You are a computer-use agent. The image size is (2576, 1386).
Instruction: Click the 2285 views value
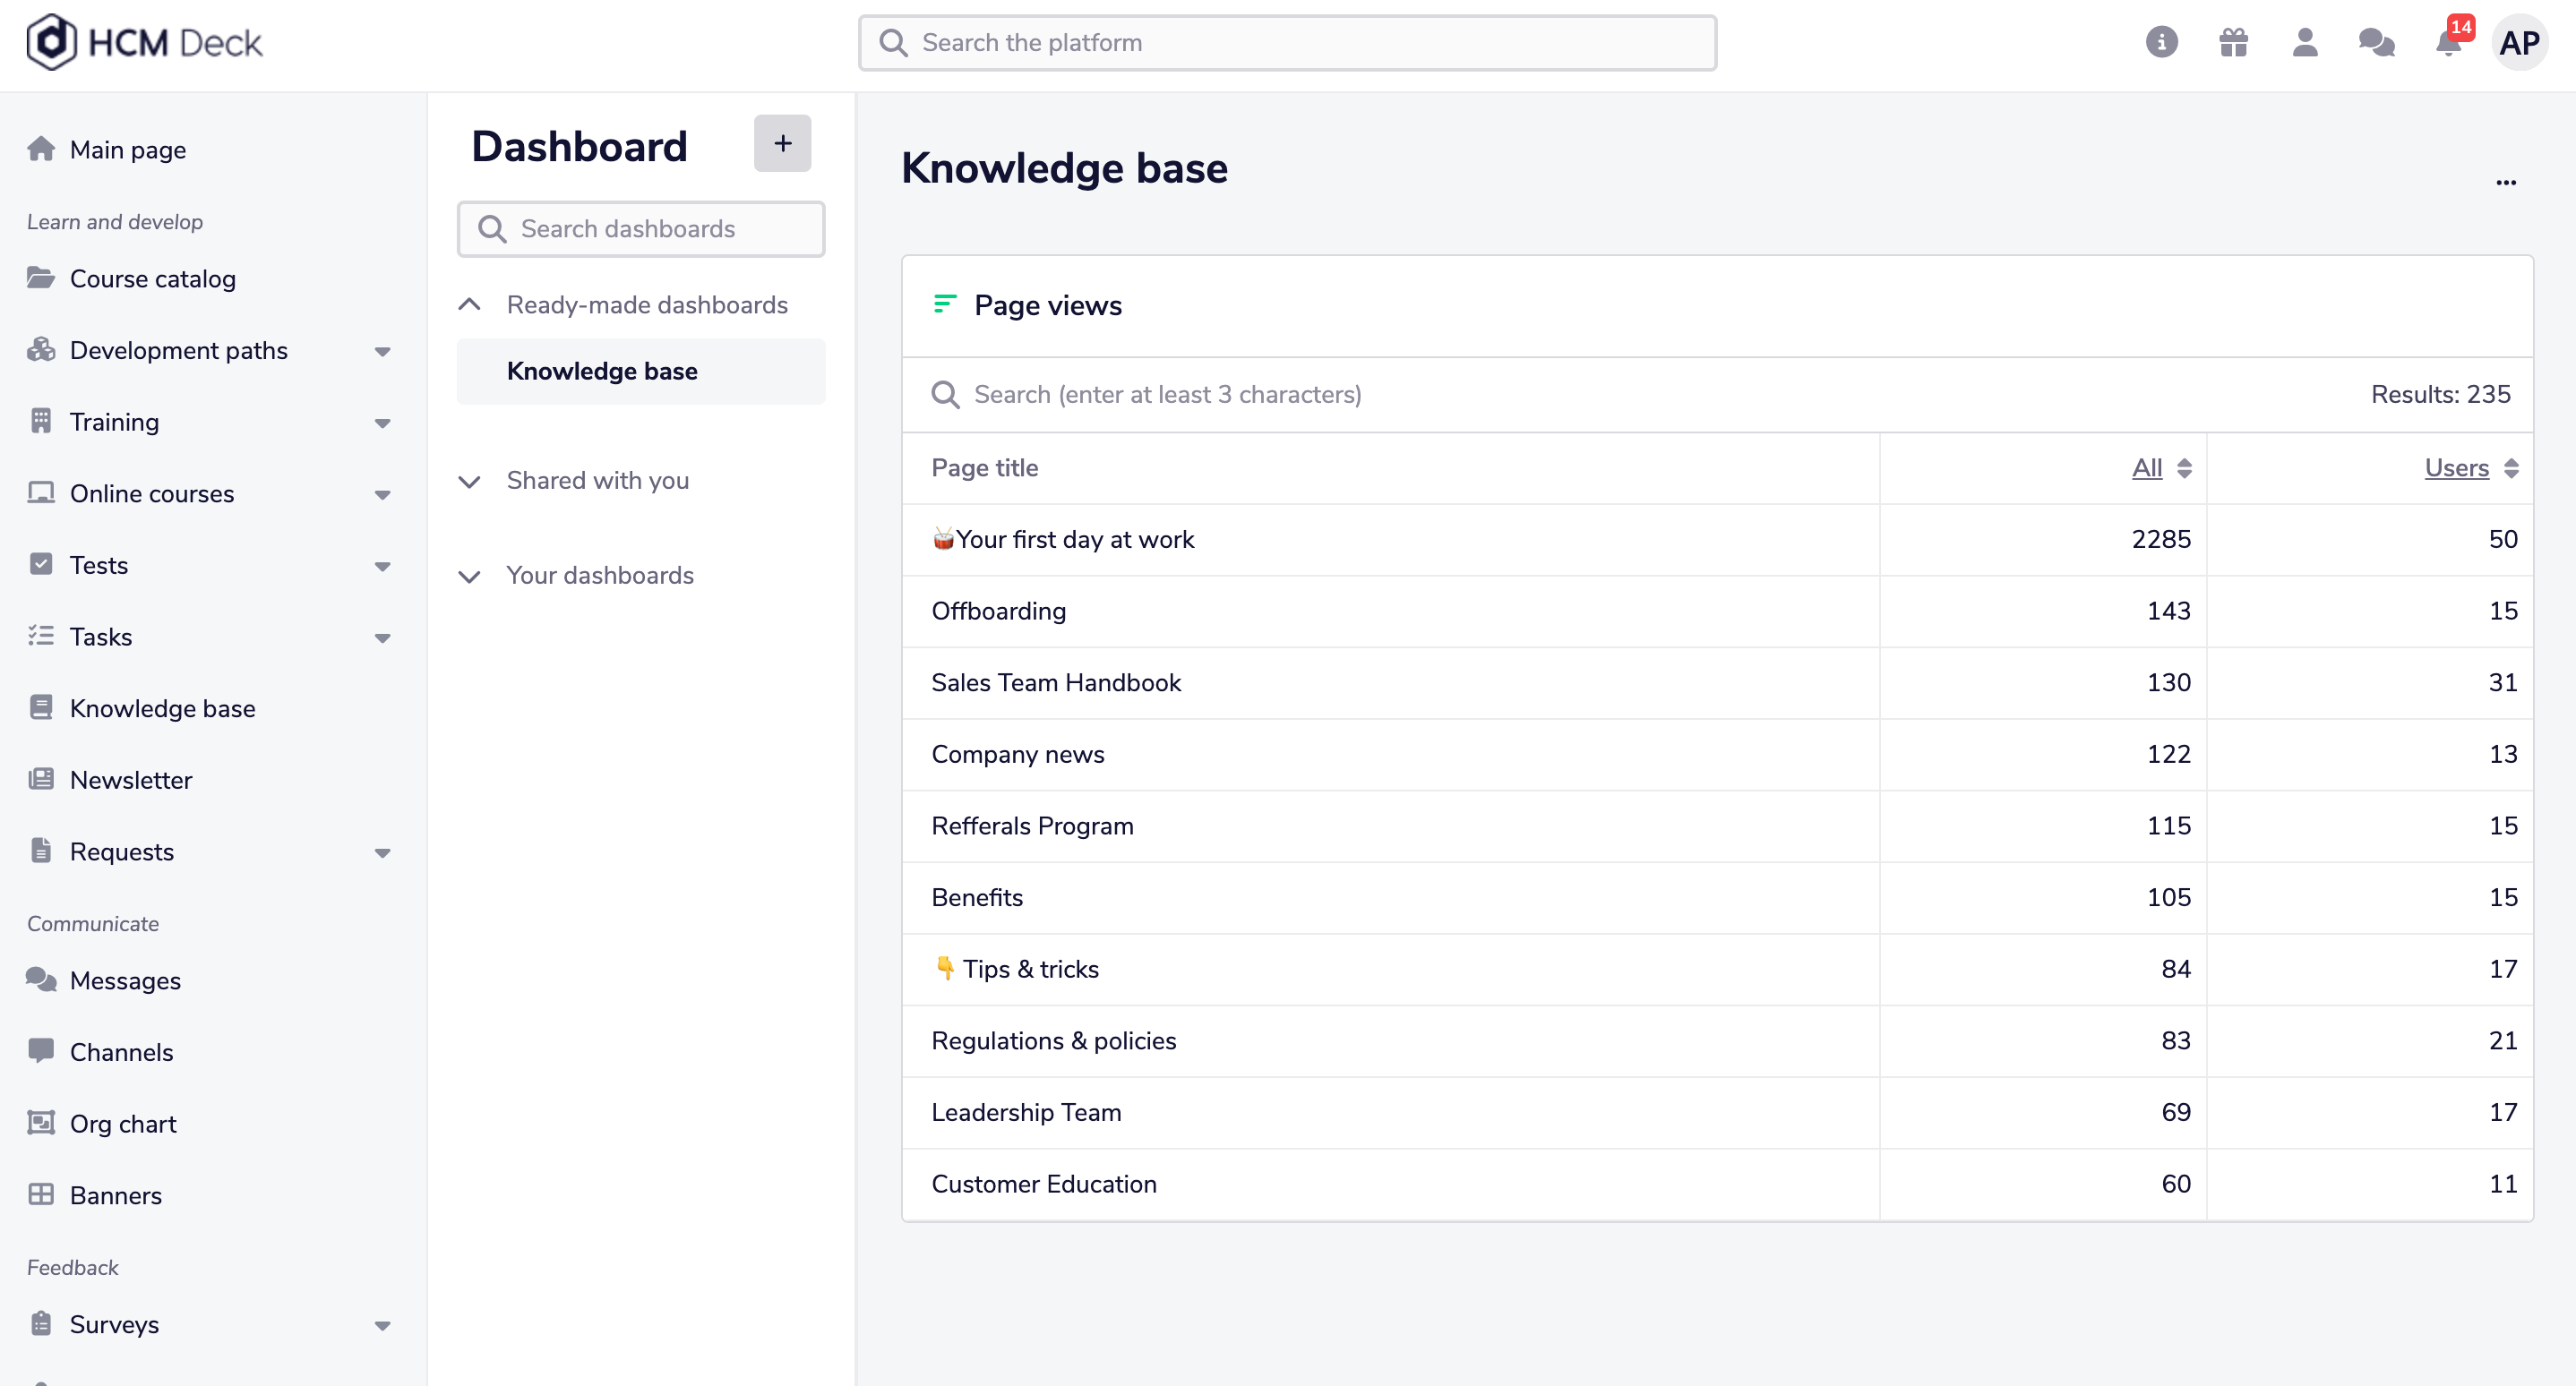[2160, 540]
